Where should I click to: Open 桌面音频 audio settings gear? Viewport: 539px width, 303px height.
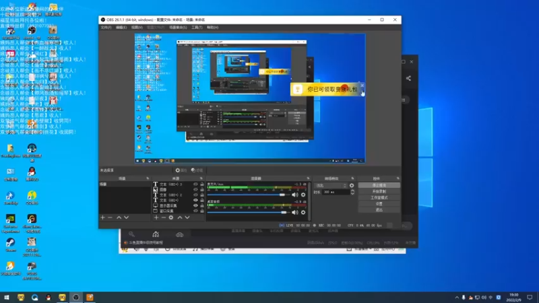point(303,212)
